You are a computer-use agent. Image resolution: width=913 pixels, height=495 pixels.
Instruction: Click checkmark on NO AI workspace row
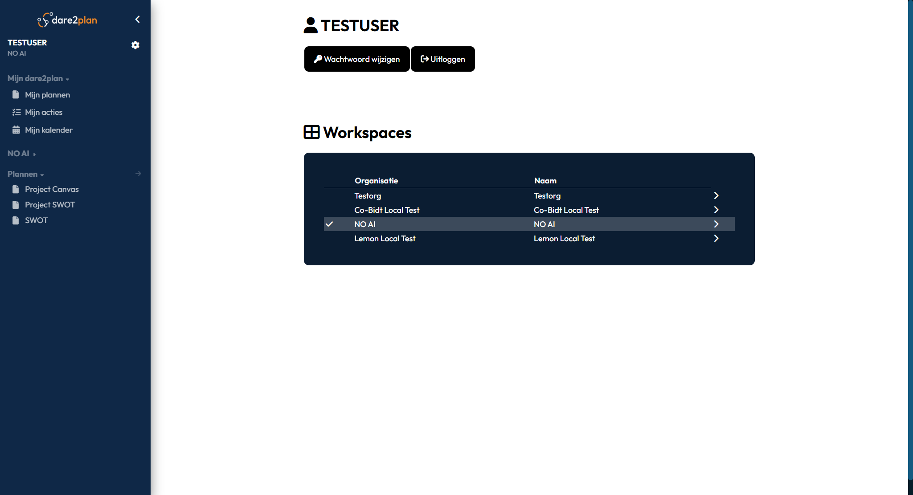[x=329, y=224]
